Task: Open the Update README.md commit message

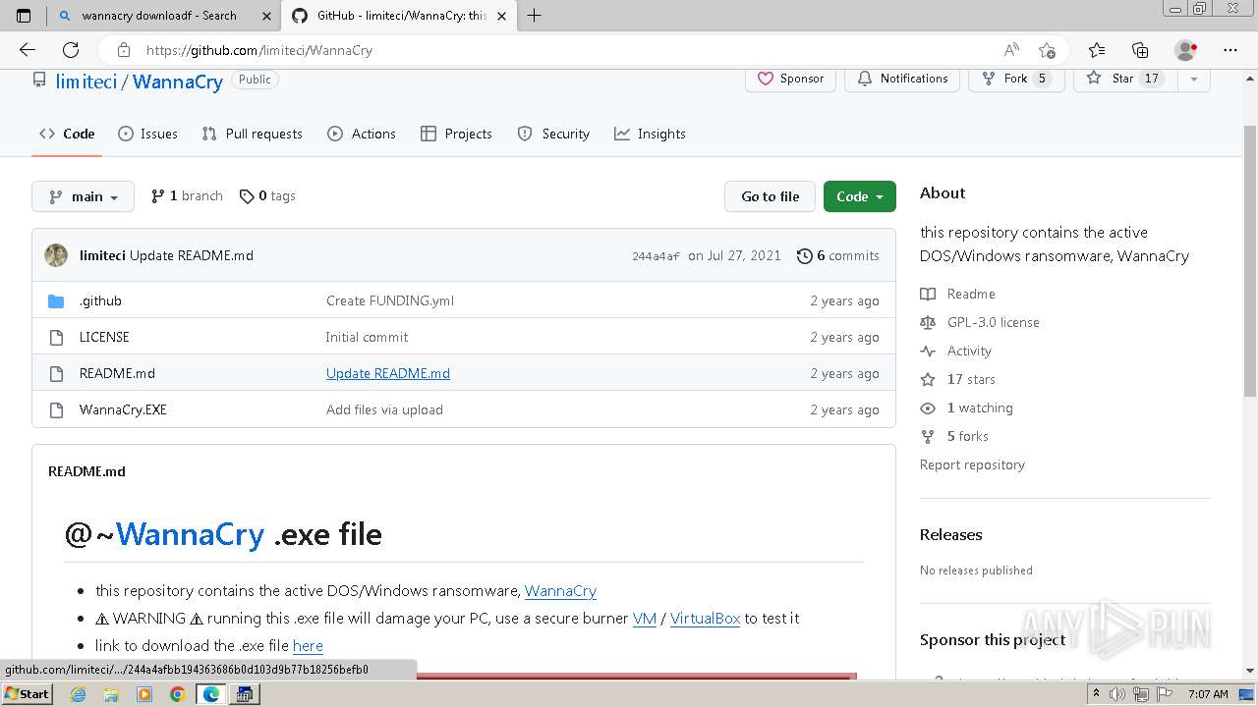Action: tap(388, 373)
